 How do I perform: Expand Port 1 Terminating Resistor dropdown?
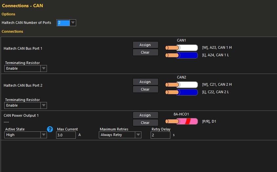(26, 68)
